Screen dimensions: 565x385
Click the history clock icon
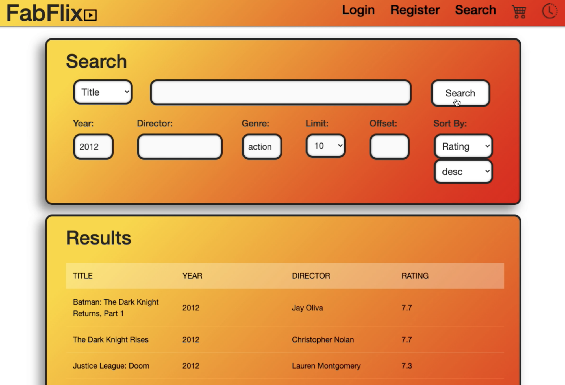(549, 11)
